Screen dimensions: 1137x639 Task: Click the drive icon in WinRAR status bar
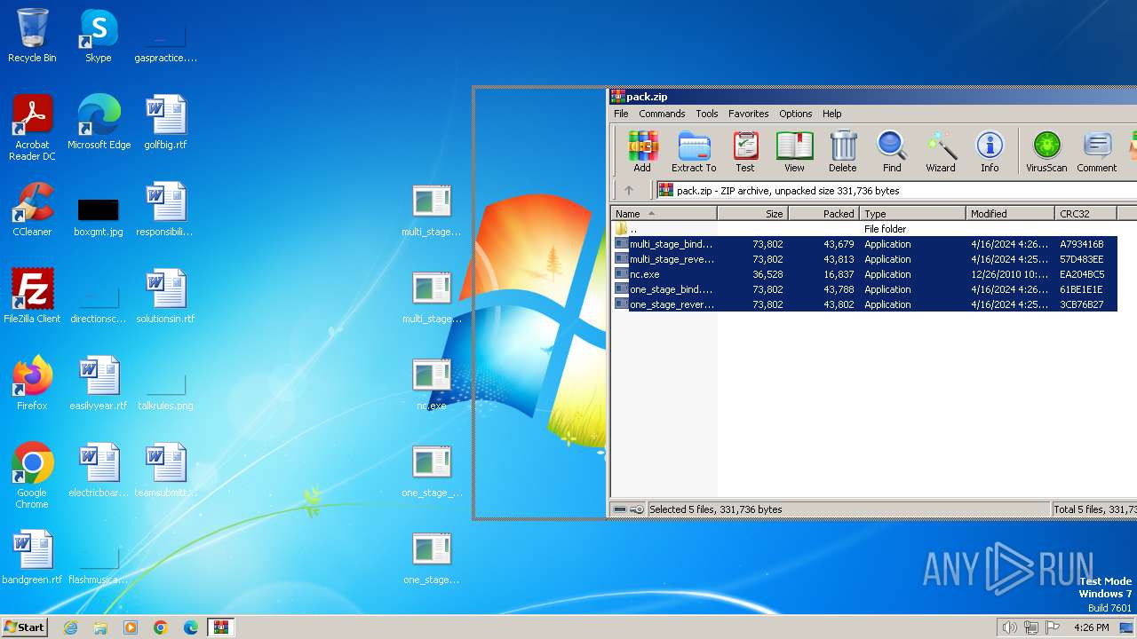pyautogui.click(x=620, y=509)
